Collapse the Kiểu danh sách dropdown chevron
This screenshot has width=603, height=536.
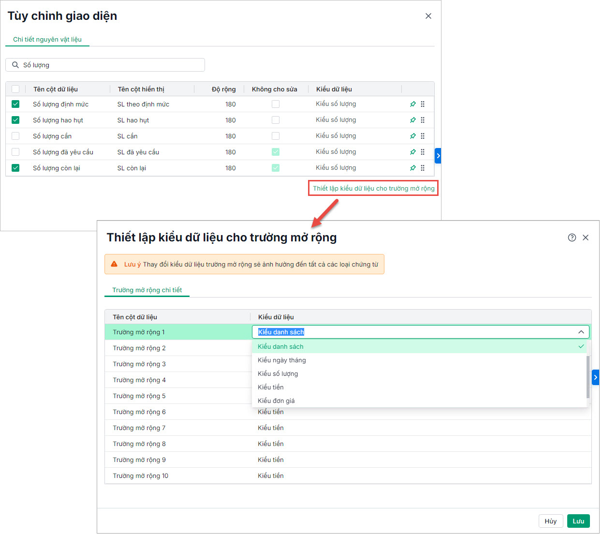coord(581,332)
